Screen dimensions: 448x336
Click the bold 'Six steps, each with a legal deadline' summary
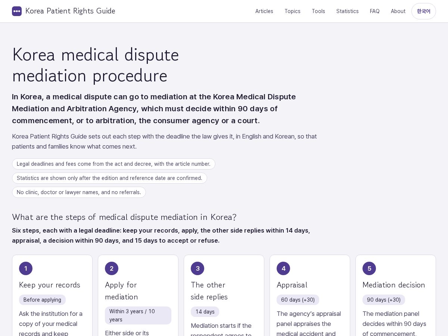(x=161, y=236)
